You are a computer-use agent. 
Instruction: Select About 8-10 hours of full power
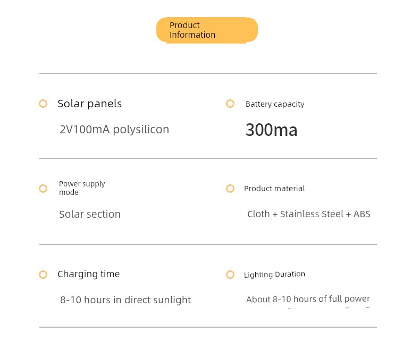[x=308, y=299]
